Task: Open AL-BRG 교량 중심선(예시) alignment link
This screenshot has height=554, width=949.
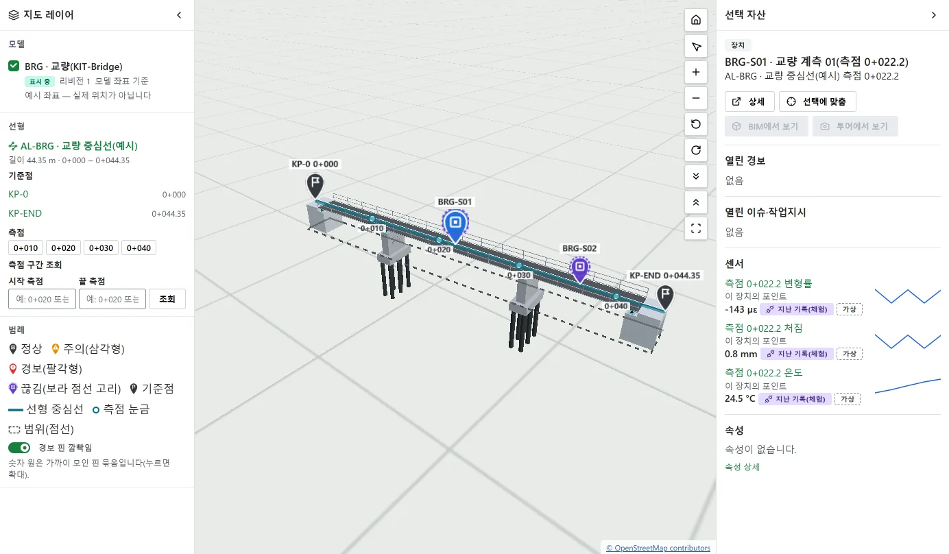Action: point(73,146)
